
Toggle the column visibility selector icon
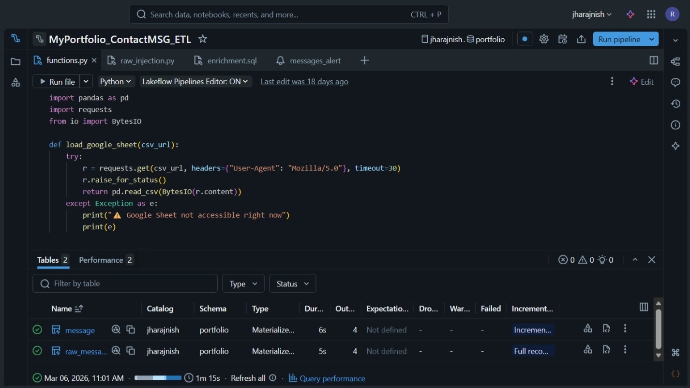coord(644,307)
